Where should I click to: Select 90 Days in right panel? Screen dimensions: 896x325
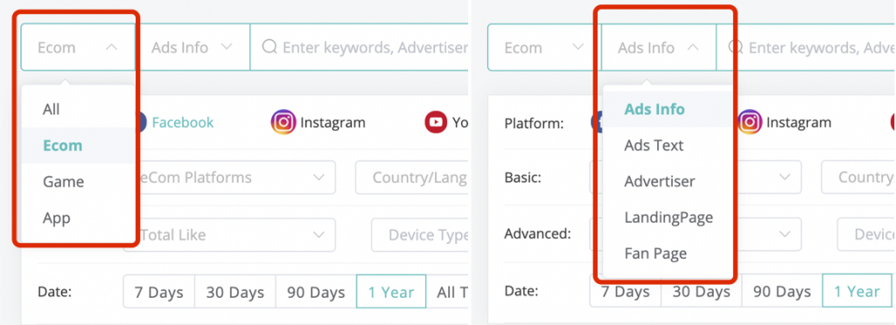[782, 292]
